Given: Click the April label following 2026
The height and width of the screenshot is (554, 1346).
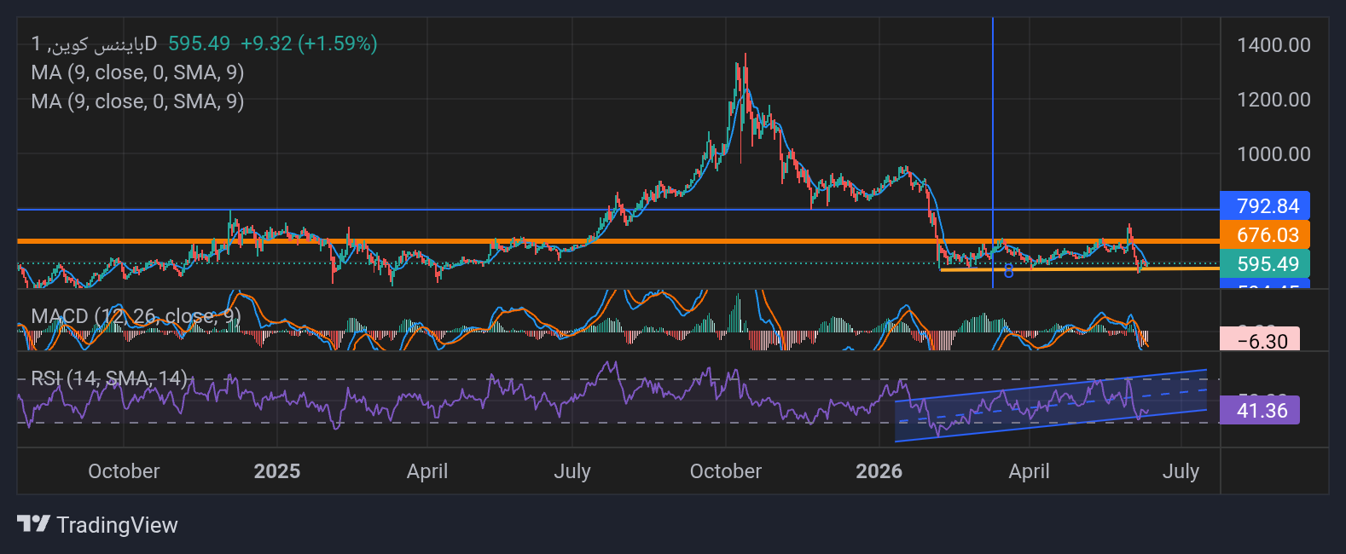Looking at the screenshot, I should [1030, 471].
